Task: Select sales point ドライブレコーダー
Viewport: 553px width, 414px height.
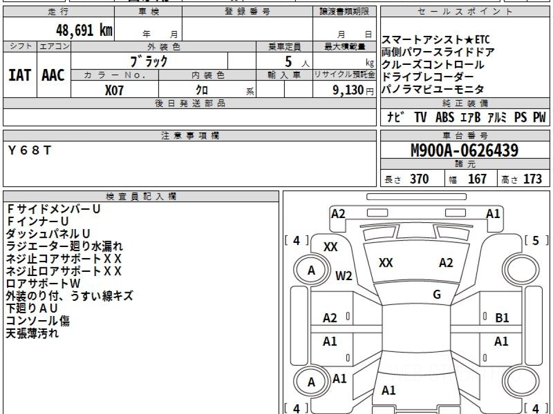Action: click(x=427, y=77)
